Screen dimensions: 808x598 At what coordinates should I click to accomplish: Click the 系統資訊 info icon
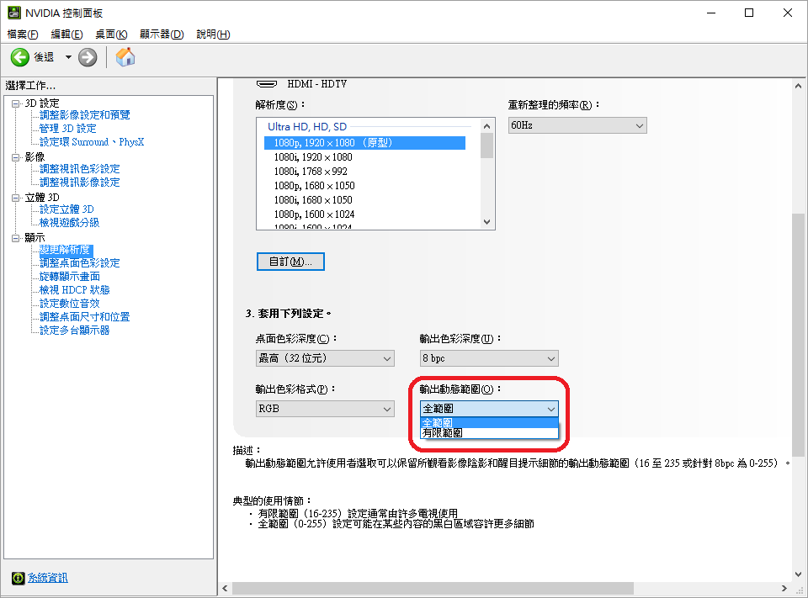(x=18, y=578)
